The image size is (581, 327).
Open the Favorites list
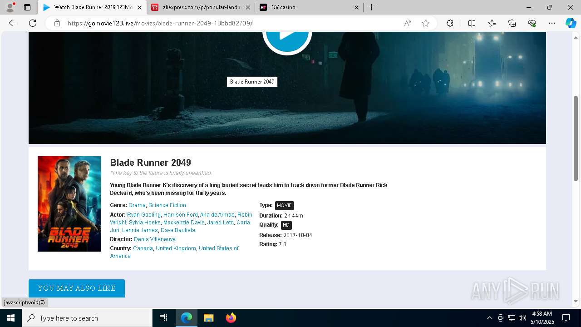(492, 23)
